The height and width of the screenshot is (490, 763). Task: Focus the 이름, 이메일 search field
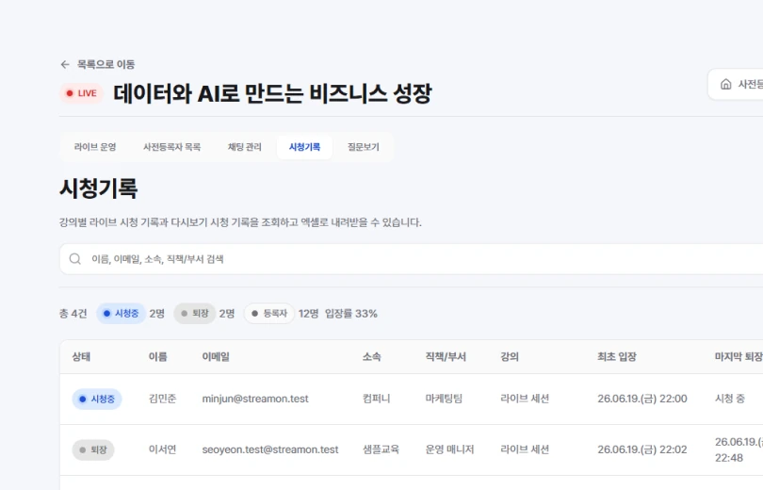point(412,259)
